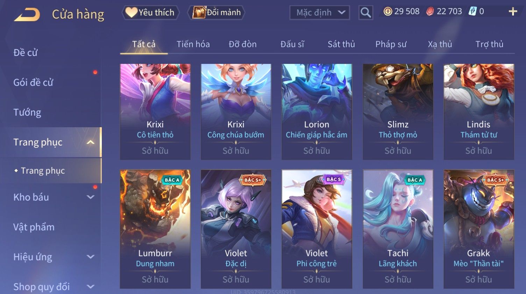Click the red ruby currency icon
526x294 pixels.
430,12
